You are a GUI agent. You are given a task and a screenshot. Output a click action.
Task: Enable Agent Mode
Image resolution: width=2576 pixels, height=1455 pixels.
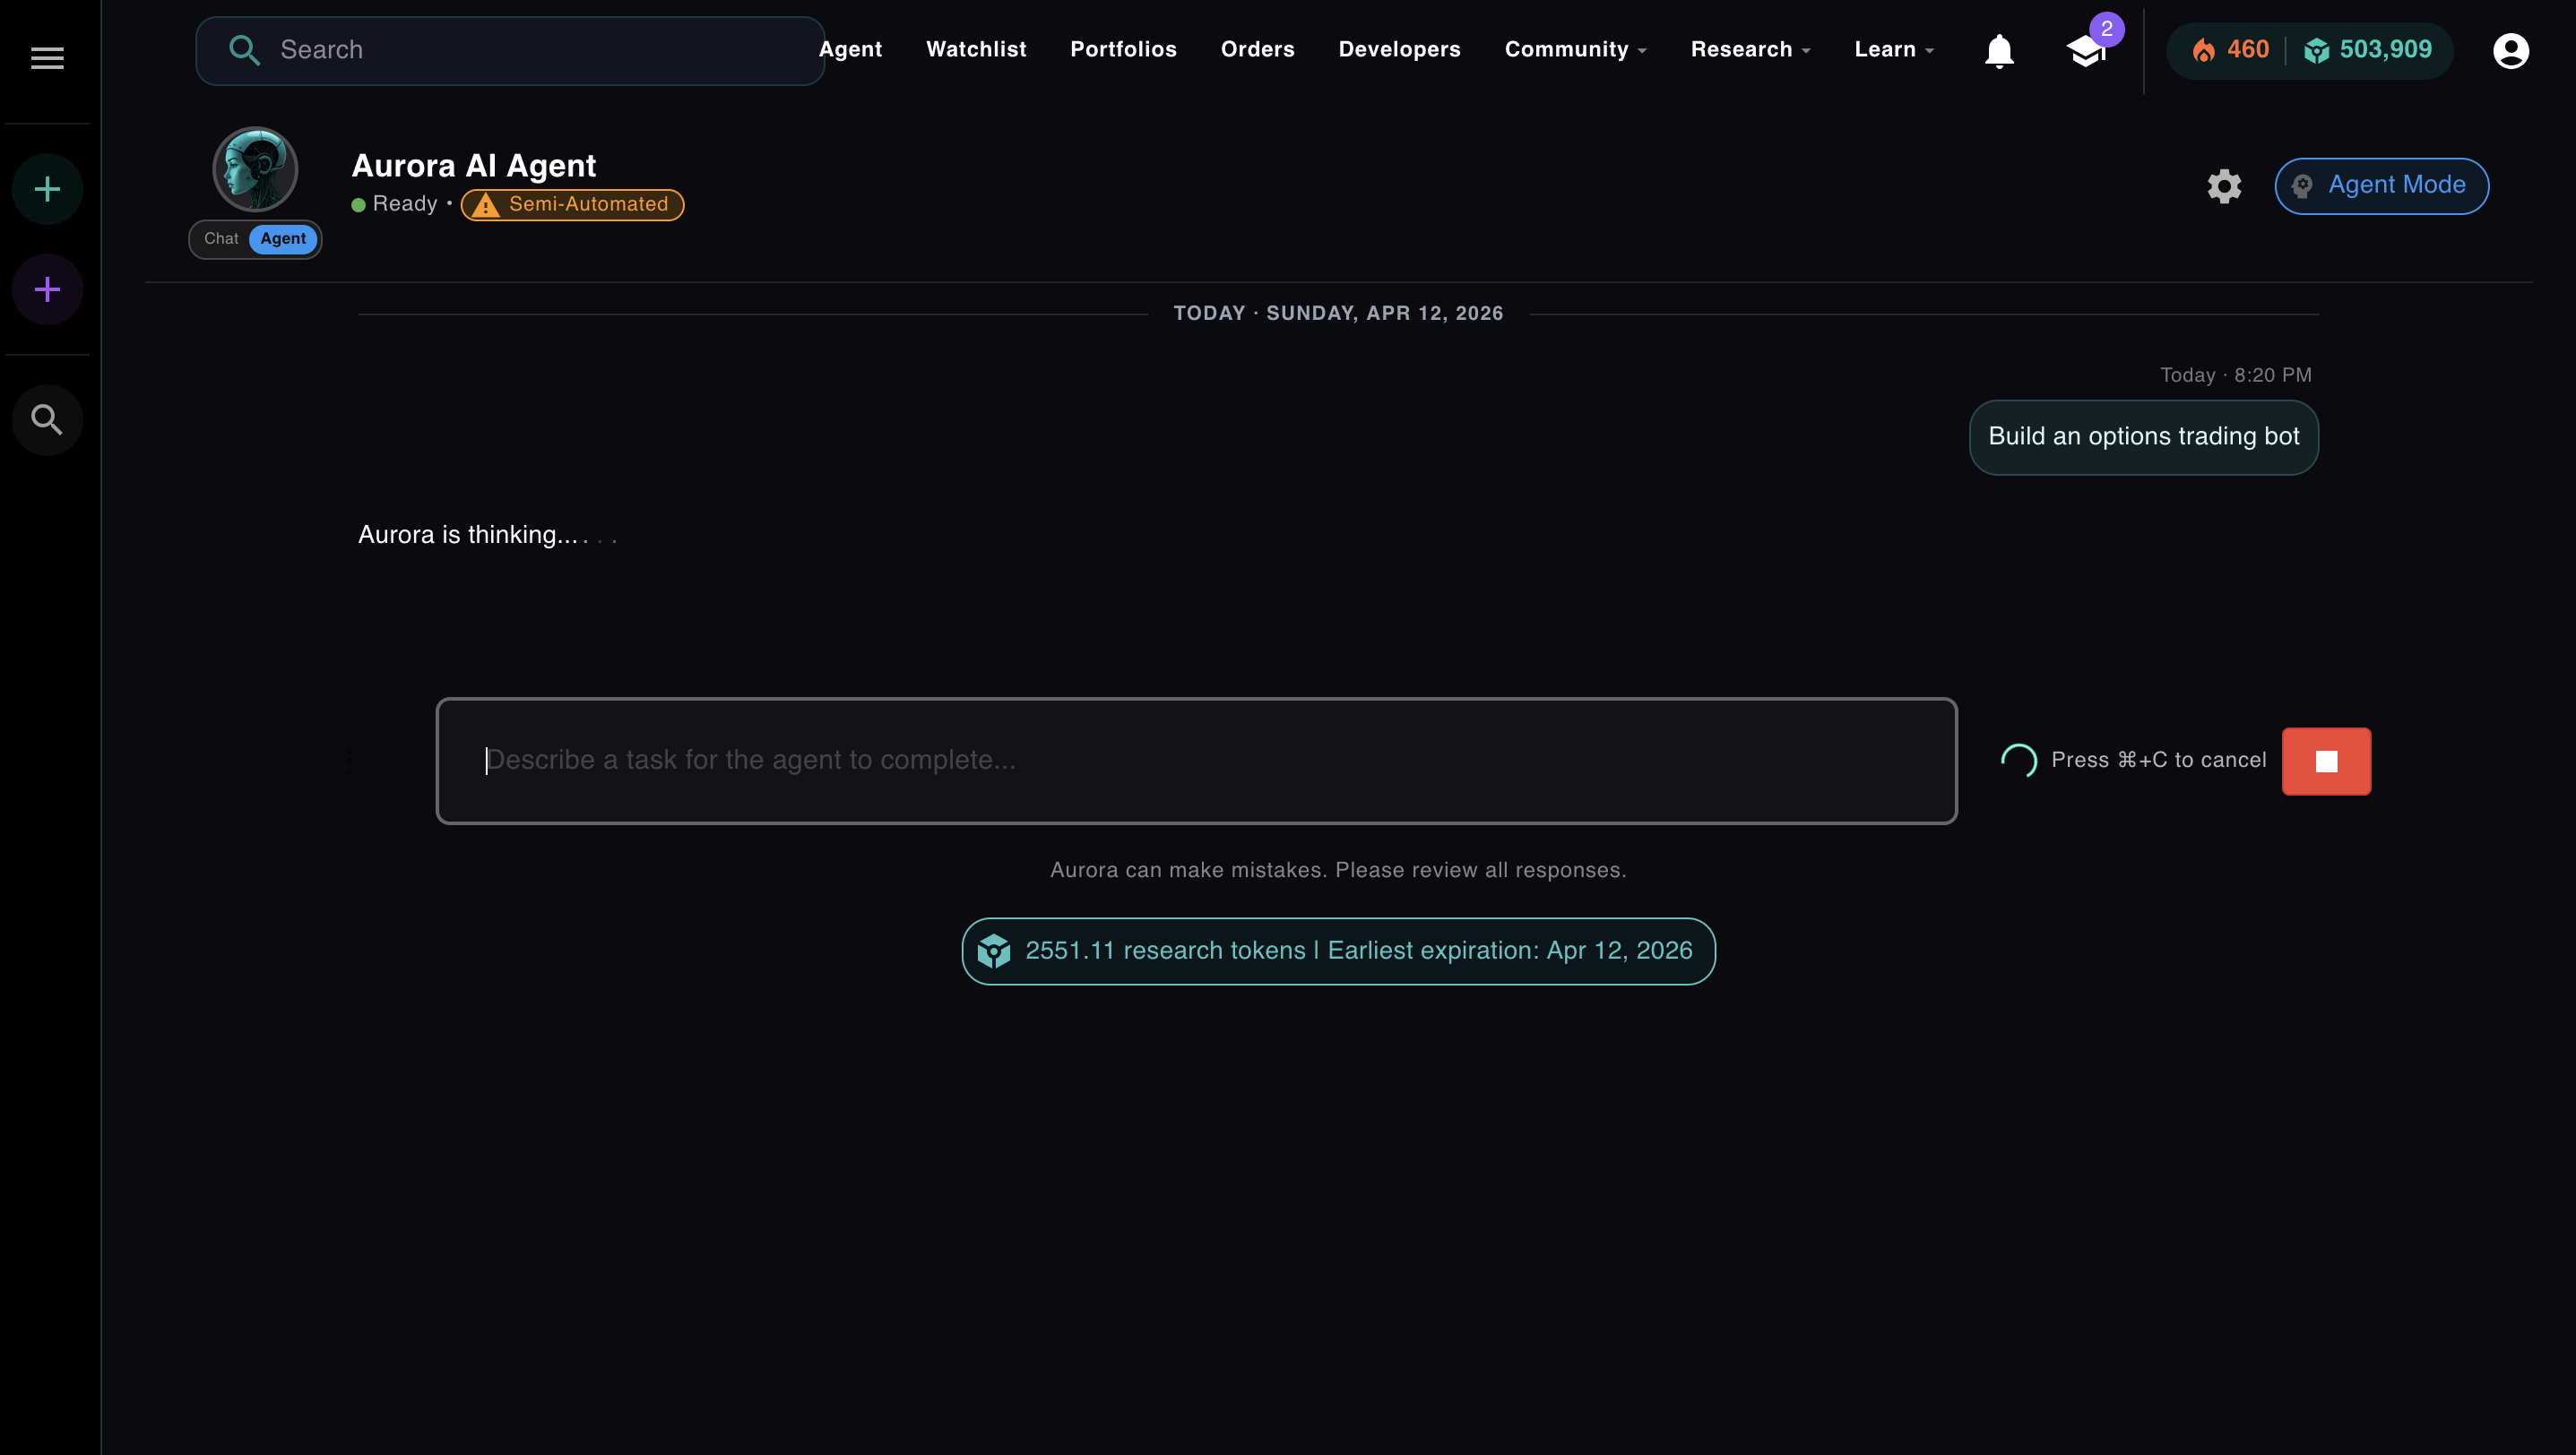[2382, 185]
